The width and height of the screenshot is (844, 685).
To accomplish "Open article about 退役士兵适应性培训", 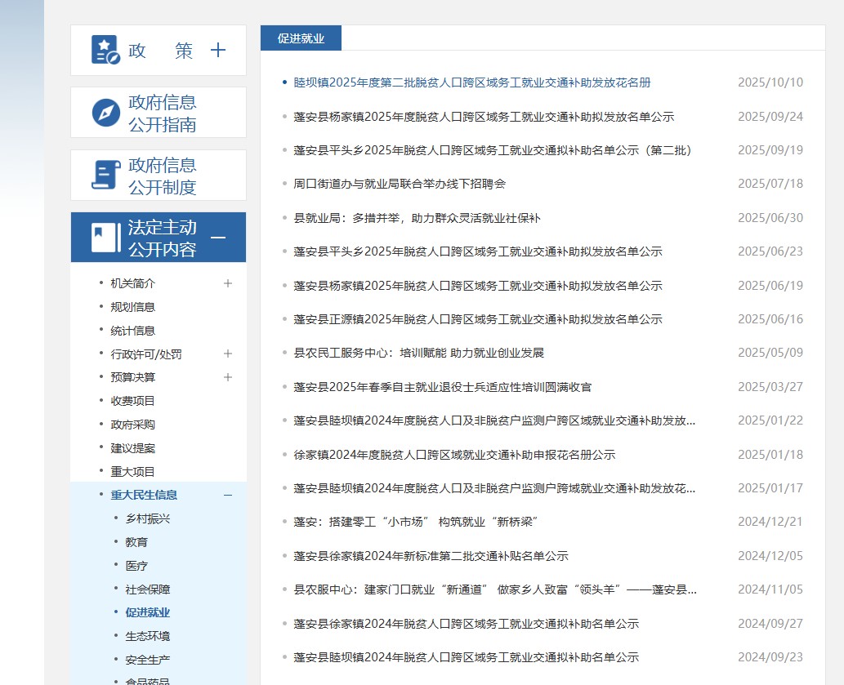I will tap(442, 387).
